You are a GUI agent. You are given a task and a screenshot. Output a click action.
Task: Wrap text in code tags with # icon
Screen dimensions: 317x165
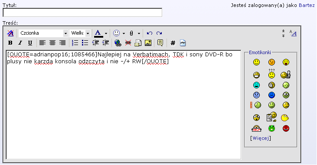click(173, 43)
